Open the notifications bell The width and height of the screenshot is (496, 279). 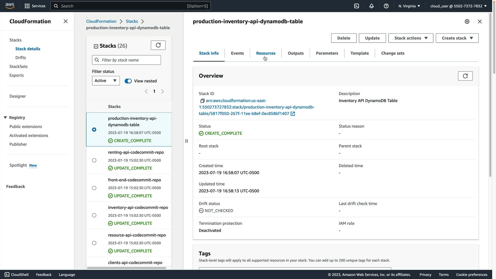(371, 6)
